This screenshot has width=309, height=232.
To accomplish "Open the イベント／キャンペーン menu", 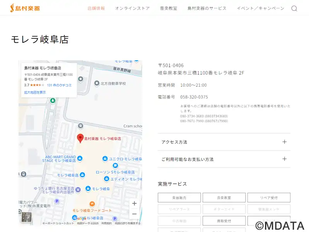I will pyautogui.click(x=260, y=8).
